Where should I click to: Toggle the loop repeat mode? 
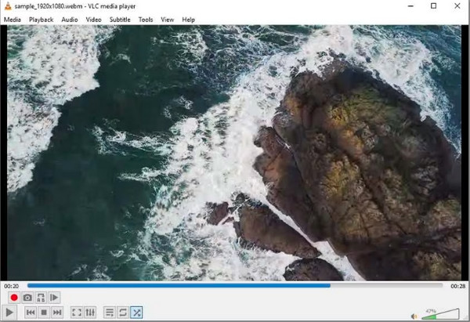click(x=123, y=313)
